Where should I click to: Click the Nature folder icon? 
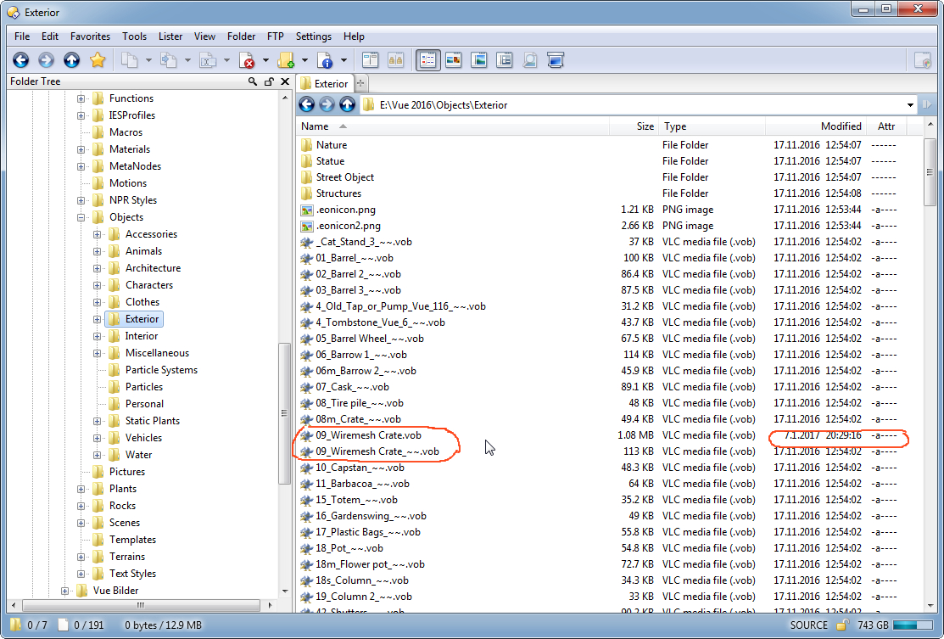pos(306,144)
